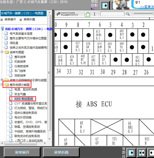This screenshot has width=154, height=158.
Task: Click the page icon beside 保险盒
Action: point(6,43)
